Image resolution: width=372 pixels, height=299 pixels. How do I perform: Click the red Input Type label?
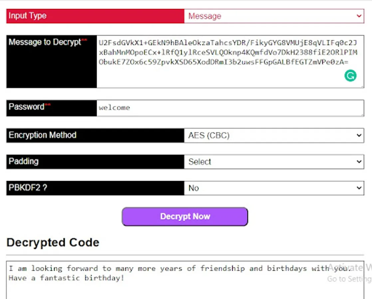tap(28, 16)
